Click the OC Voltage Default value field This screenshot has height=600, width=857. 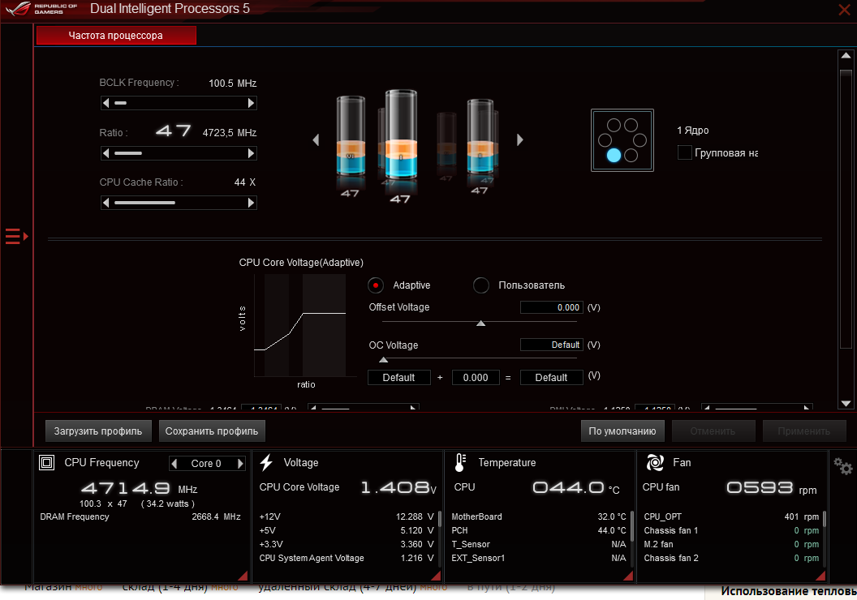(x=552, y=345)
